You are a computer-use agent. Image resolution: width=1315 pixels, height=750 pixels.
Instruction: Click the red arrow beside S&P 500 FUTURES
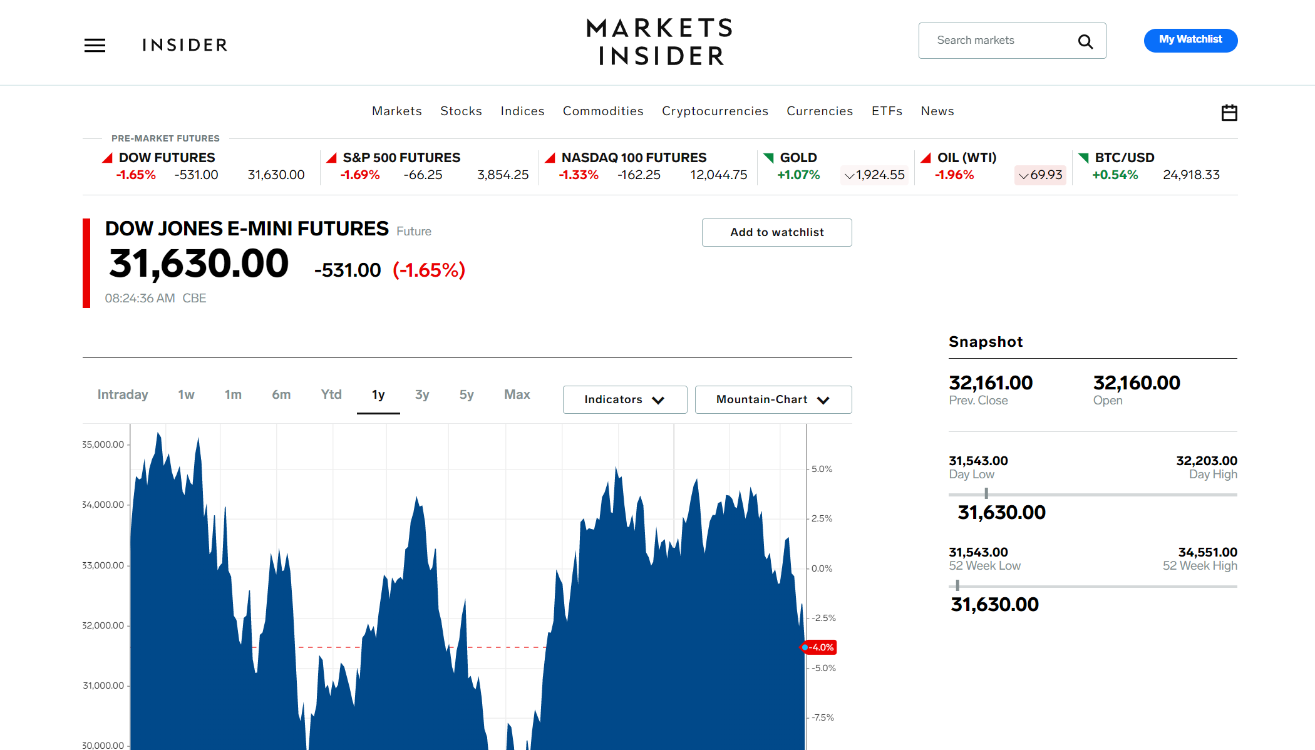(332, 158)
